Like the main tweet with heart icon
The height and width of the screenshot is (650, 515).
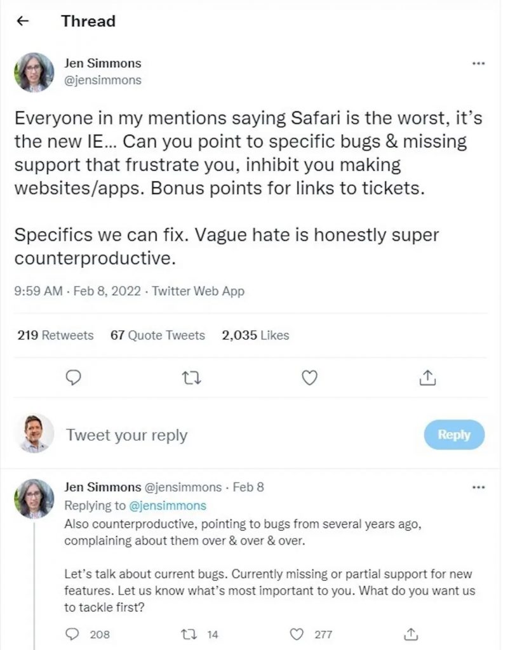click(x=309, y=378)
